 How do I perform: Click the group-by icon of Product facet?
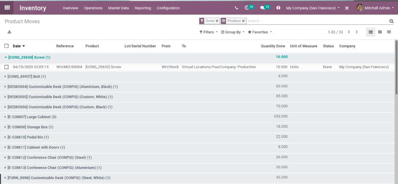[x=224, y=21]
